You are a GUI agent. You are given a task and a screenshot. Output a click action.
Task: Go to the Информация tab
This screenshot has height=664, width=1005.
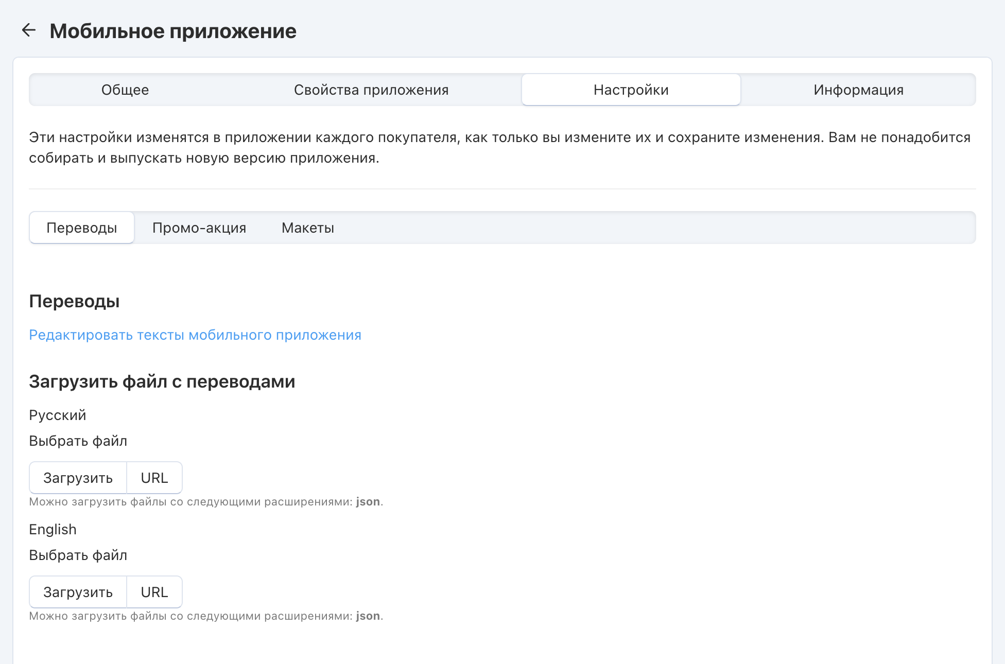point(858,90)
